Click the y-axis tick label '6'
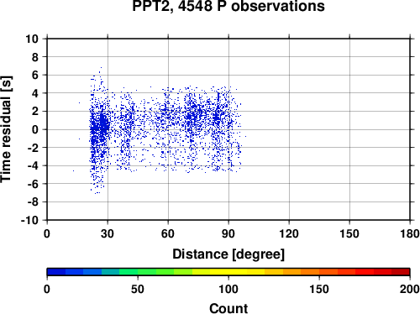The image size is (420, 314). (x=35, y=75)
